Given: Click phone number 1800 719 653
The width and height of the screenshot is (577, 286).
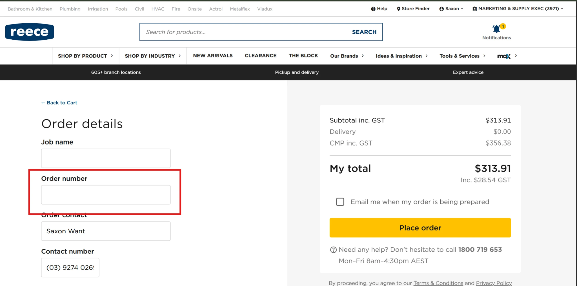Looking at the screenshot, I should coord(480,250).
